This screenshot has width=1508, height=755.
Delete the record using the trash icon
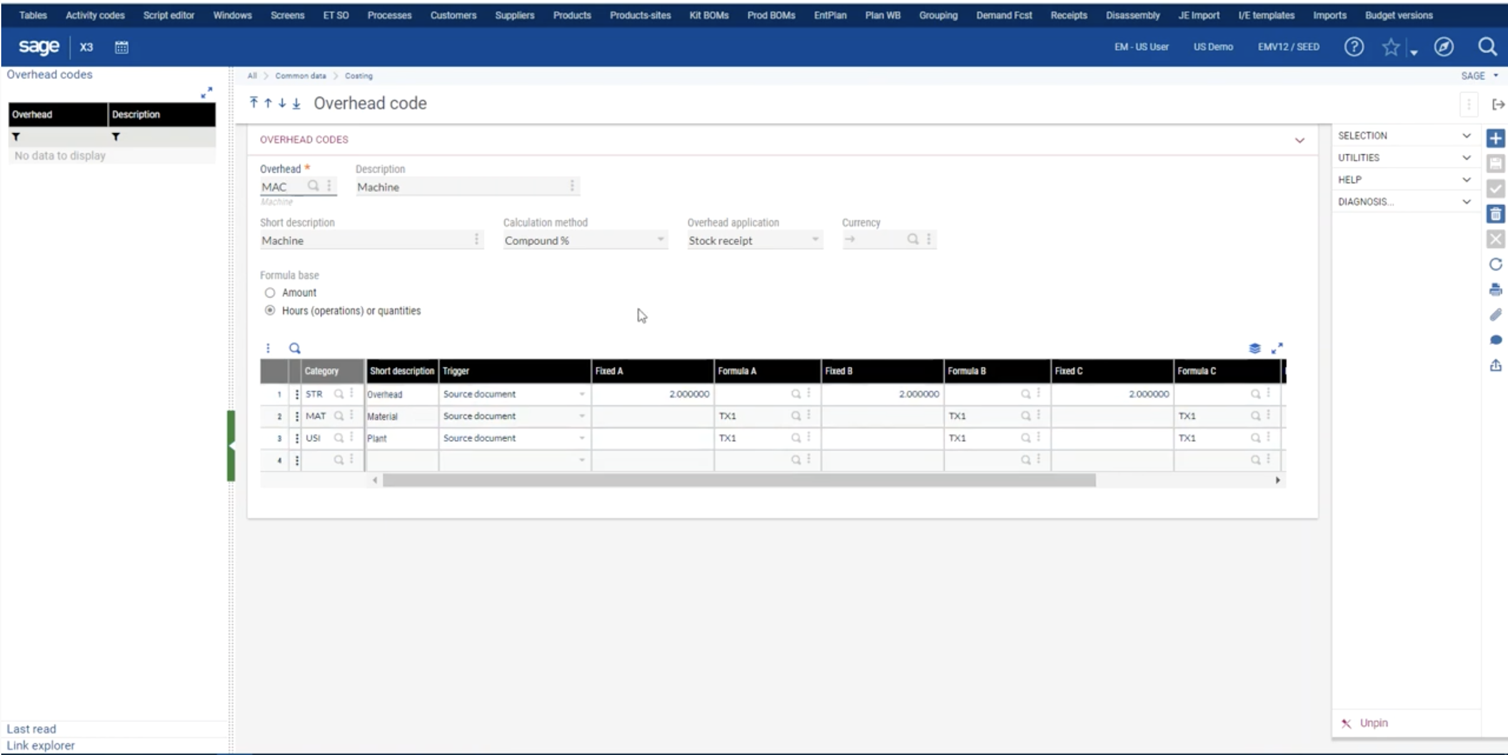pos(1497,214)
